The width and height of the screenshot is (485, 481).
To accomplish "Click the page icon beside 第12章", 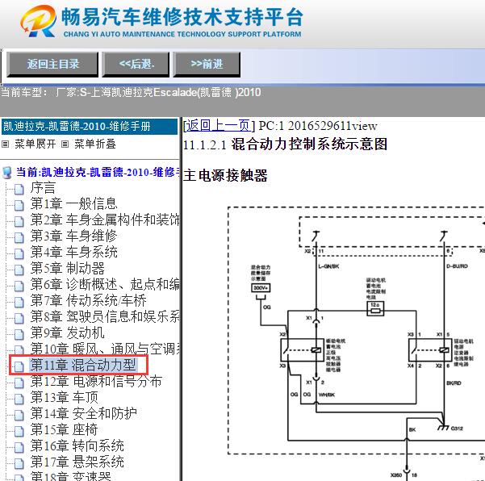I will coord(19,383).
